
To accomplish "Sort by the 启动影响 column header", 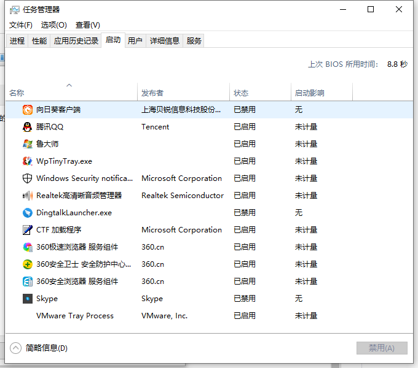I will click(x=321, y=93).
